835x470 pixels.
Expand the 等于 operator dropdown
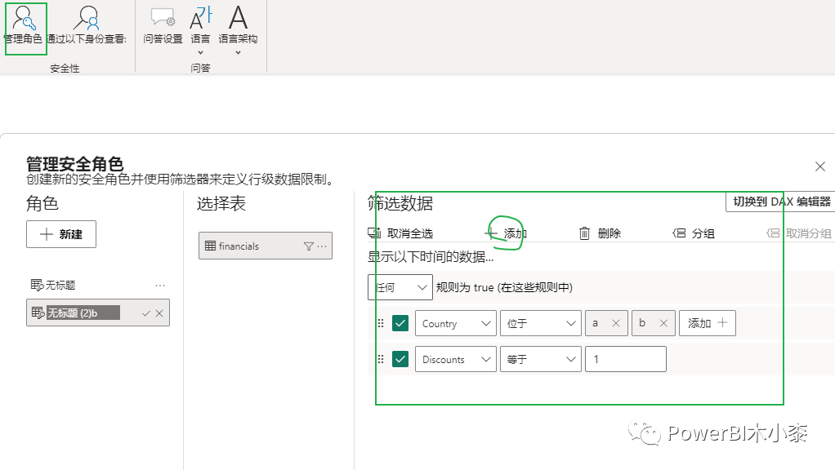[x=540, y=360]
